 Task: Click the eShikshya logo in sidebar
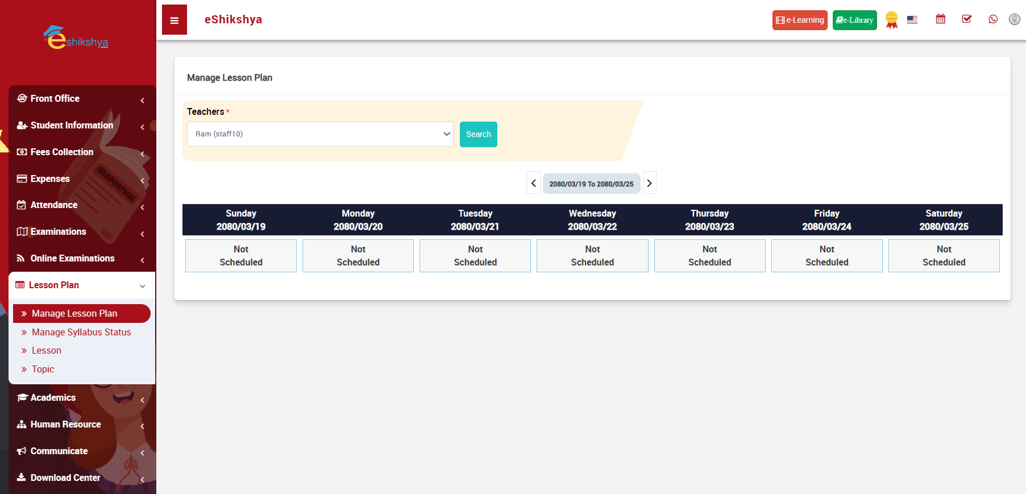point(76,39)
